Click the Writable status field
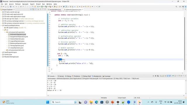 click(104, 98)
